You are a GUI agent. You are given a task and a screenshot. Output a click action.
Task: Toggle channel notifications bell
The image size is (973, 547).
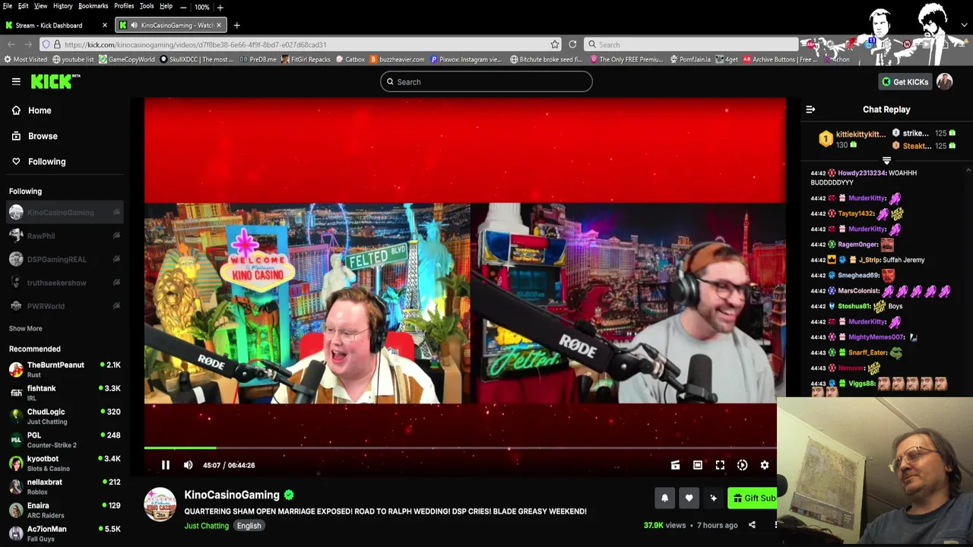(664, 498)
